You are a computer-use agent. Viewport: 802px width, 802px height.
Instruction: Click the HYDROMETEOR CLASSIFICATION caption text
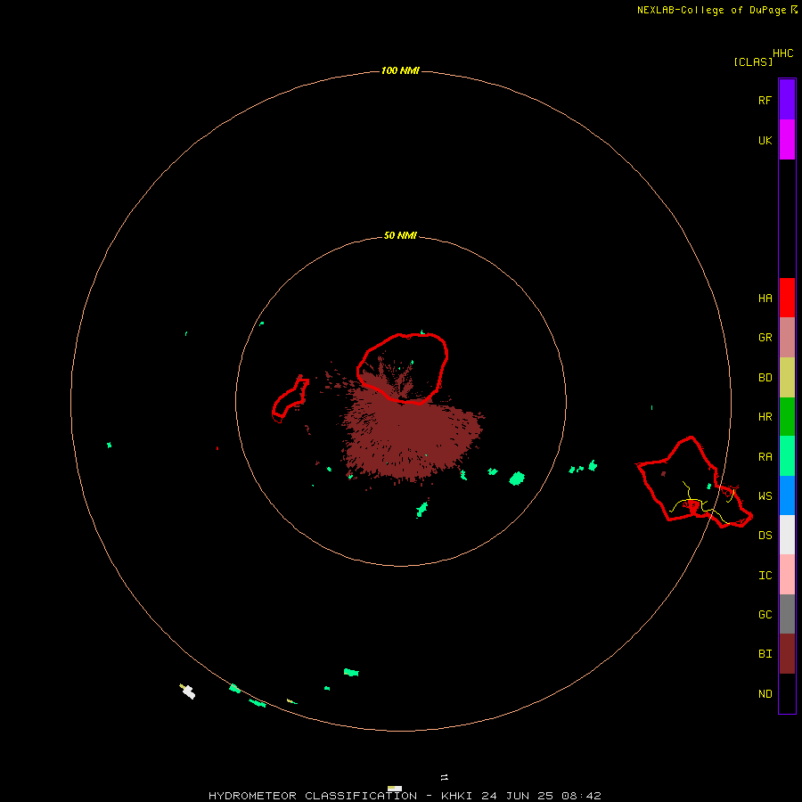[x=313, y=796]
